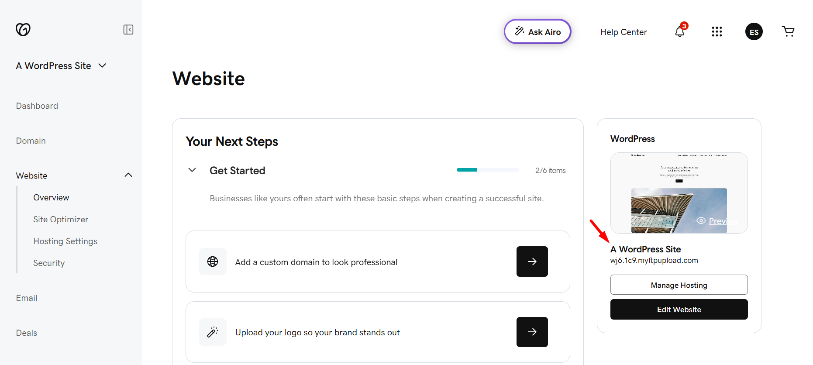Click the Get Started progress bar
The height and width of the screenshot is (365, 813).
(x=488, y=170)
